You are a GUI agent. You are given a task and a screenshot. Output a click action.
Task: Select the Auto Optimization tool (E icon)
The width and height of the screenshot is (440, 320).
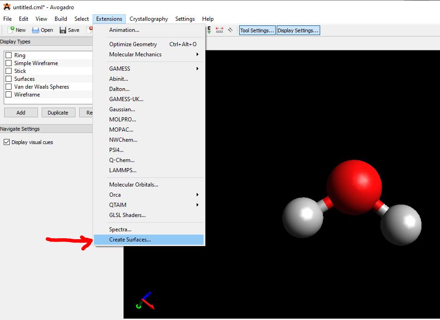pos(209,30)
